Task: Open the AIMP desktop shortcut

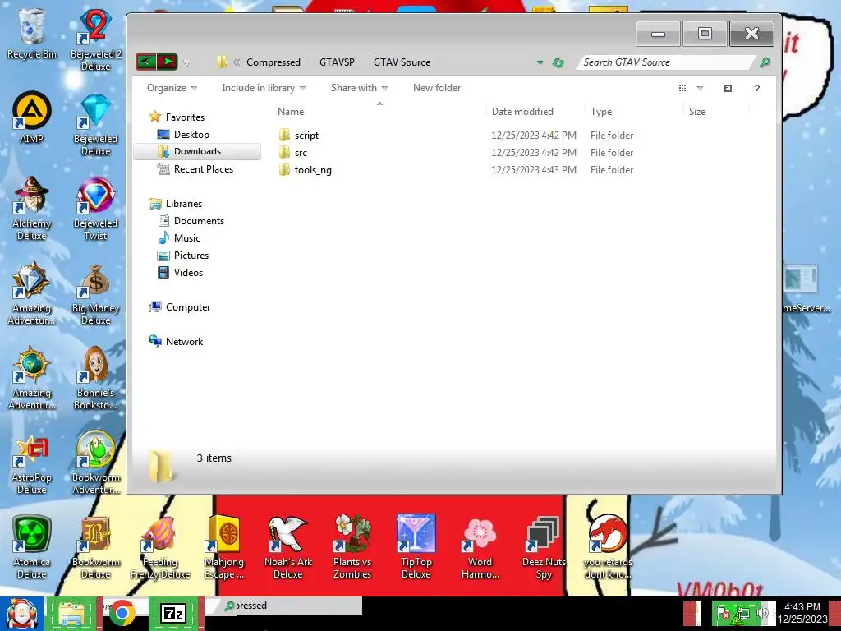Action: coord(32,117)
